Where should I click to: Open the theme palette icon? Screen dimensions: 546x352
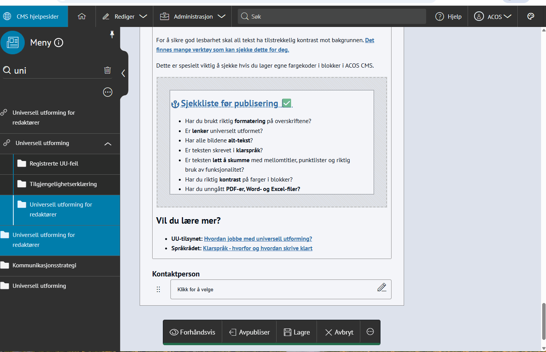click(531, 16)
